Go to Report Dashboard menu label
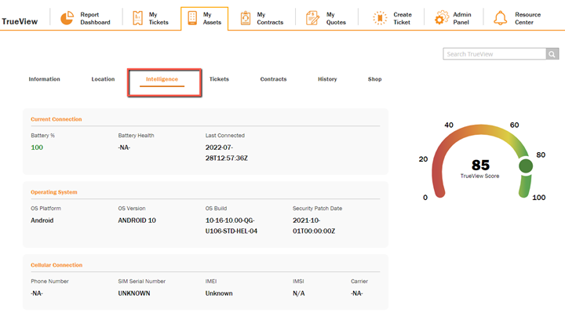Image resolution: width=565 pixels, height=313 pixels. tap(95, 18)
